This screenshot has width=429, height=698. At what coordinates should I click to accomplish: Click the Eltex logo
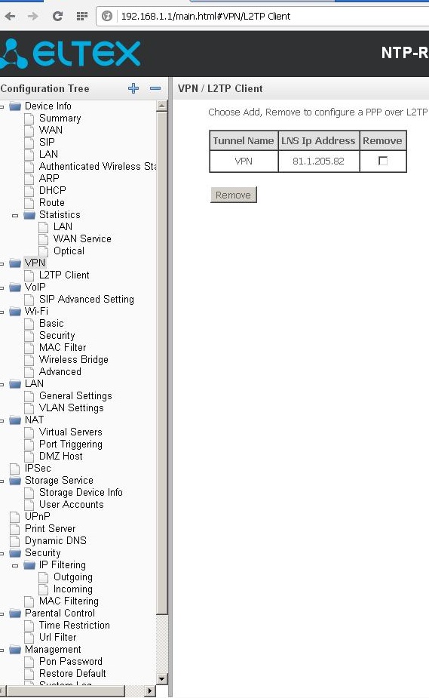pyautogui.click(x=70, y=54)
